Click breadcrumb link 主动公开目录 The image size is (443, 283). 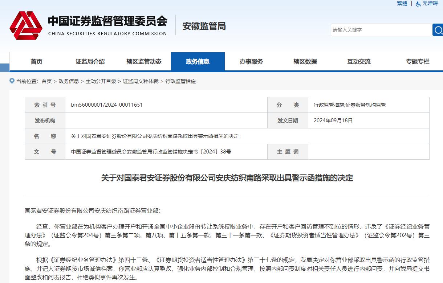[101, 81]
